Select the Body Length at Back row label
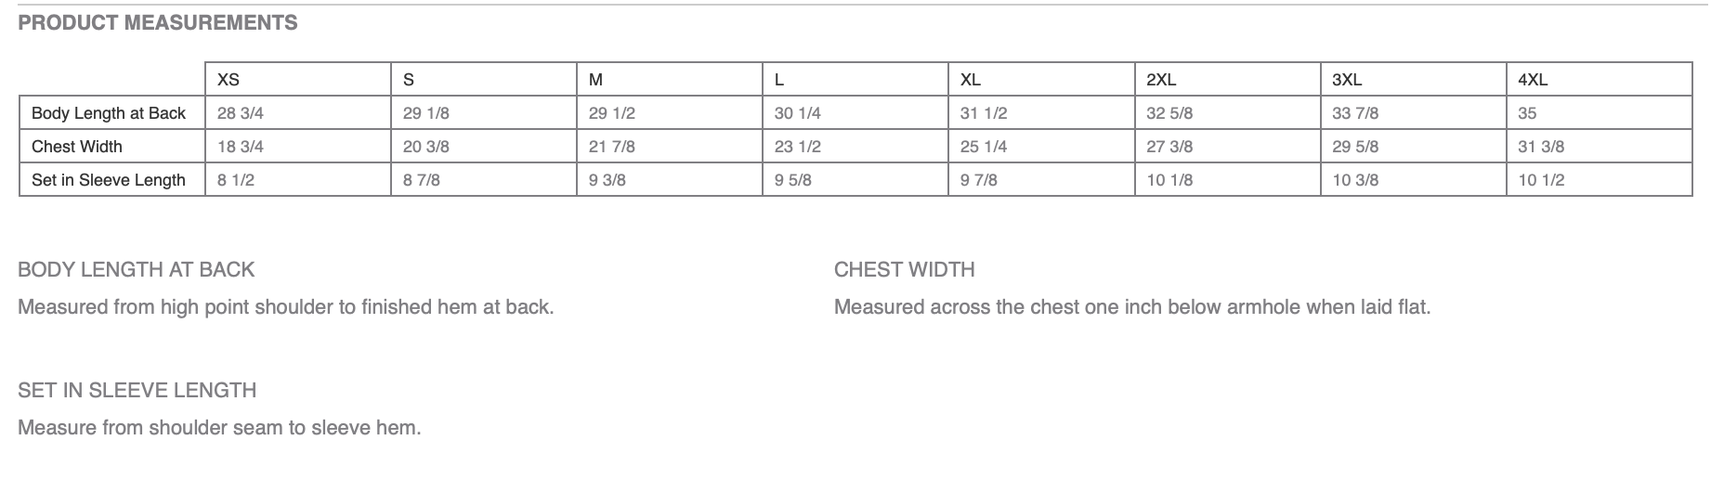Viewport: 1724px width, 492px height. pos(109,113)
